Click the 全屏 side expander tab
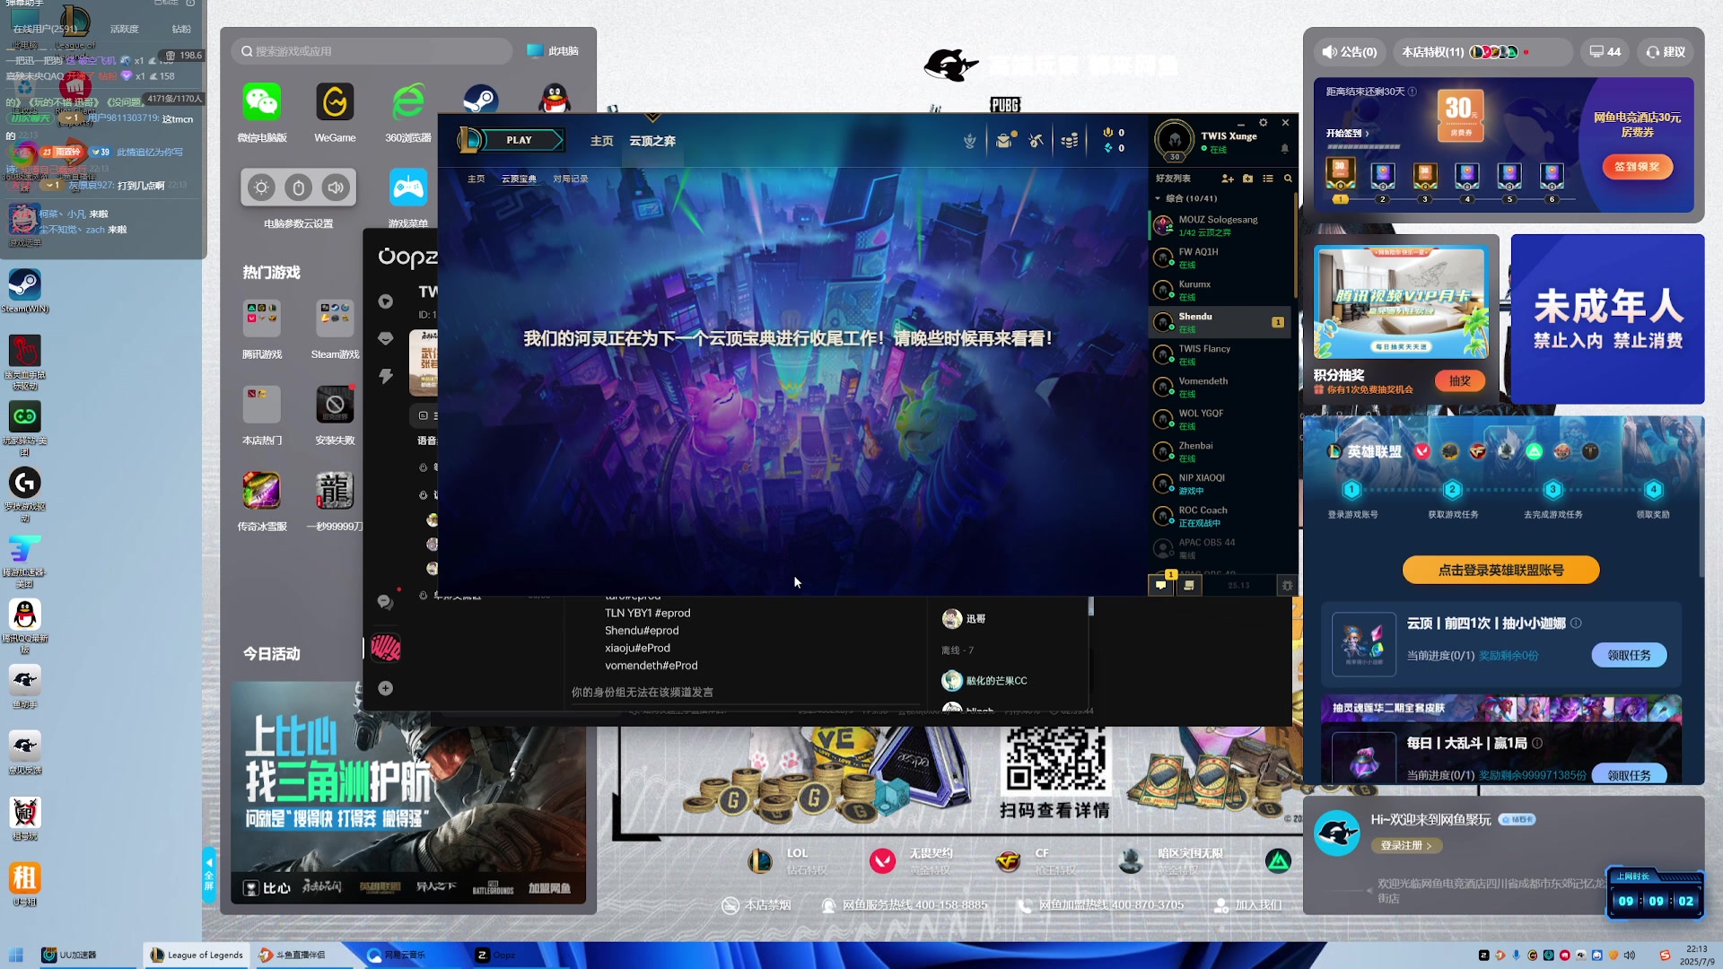 pyautogui.click(x=209, y=875)
